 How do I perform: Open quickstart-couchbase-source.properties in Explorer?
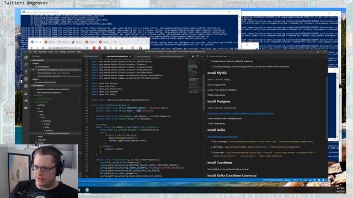53,89
